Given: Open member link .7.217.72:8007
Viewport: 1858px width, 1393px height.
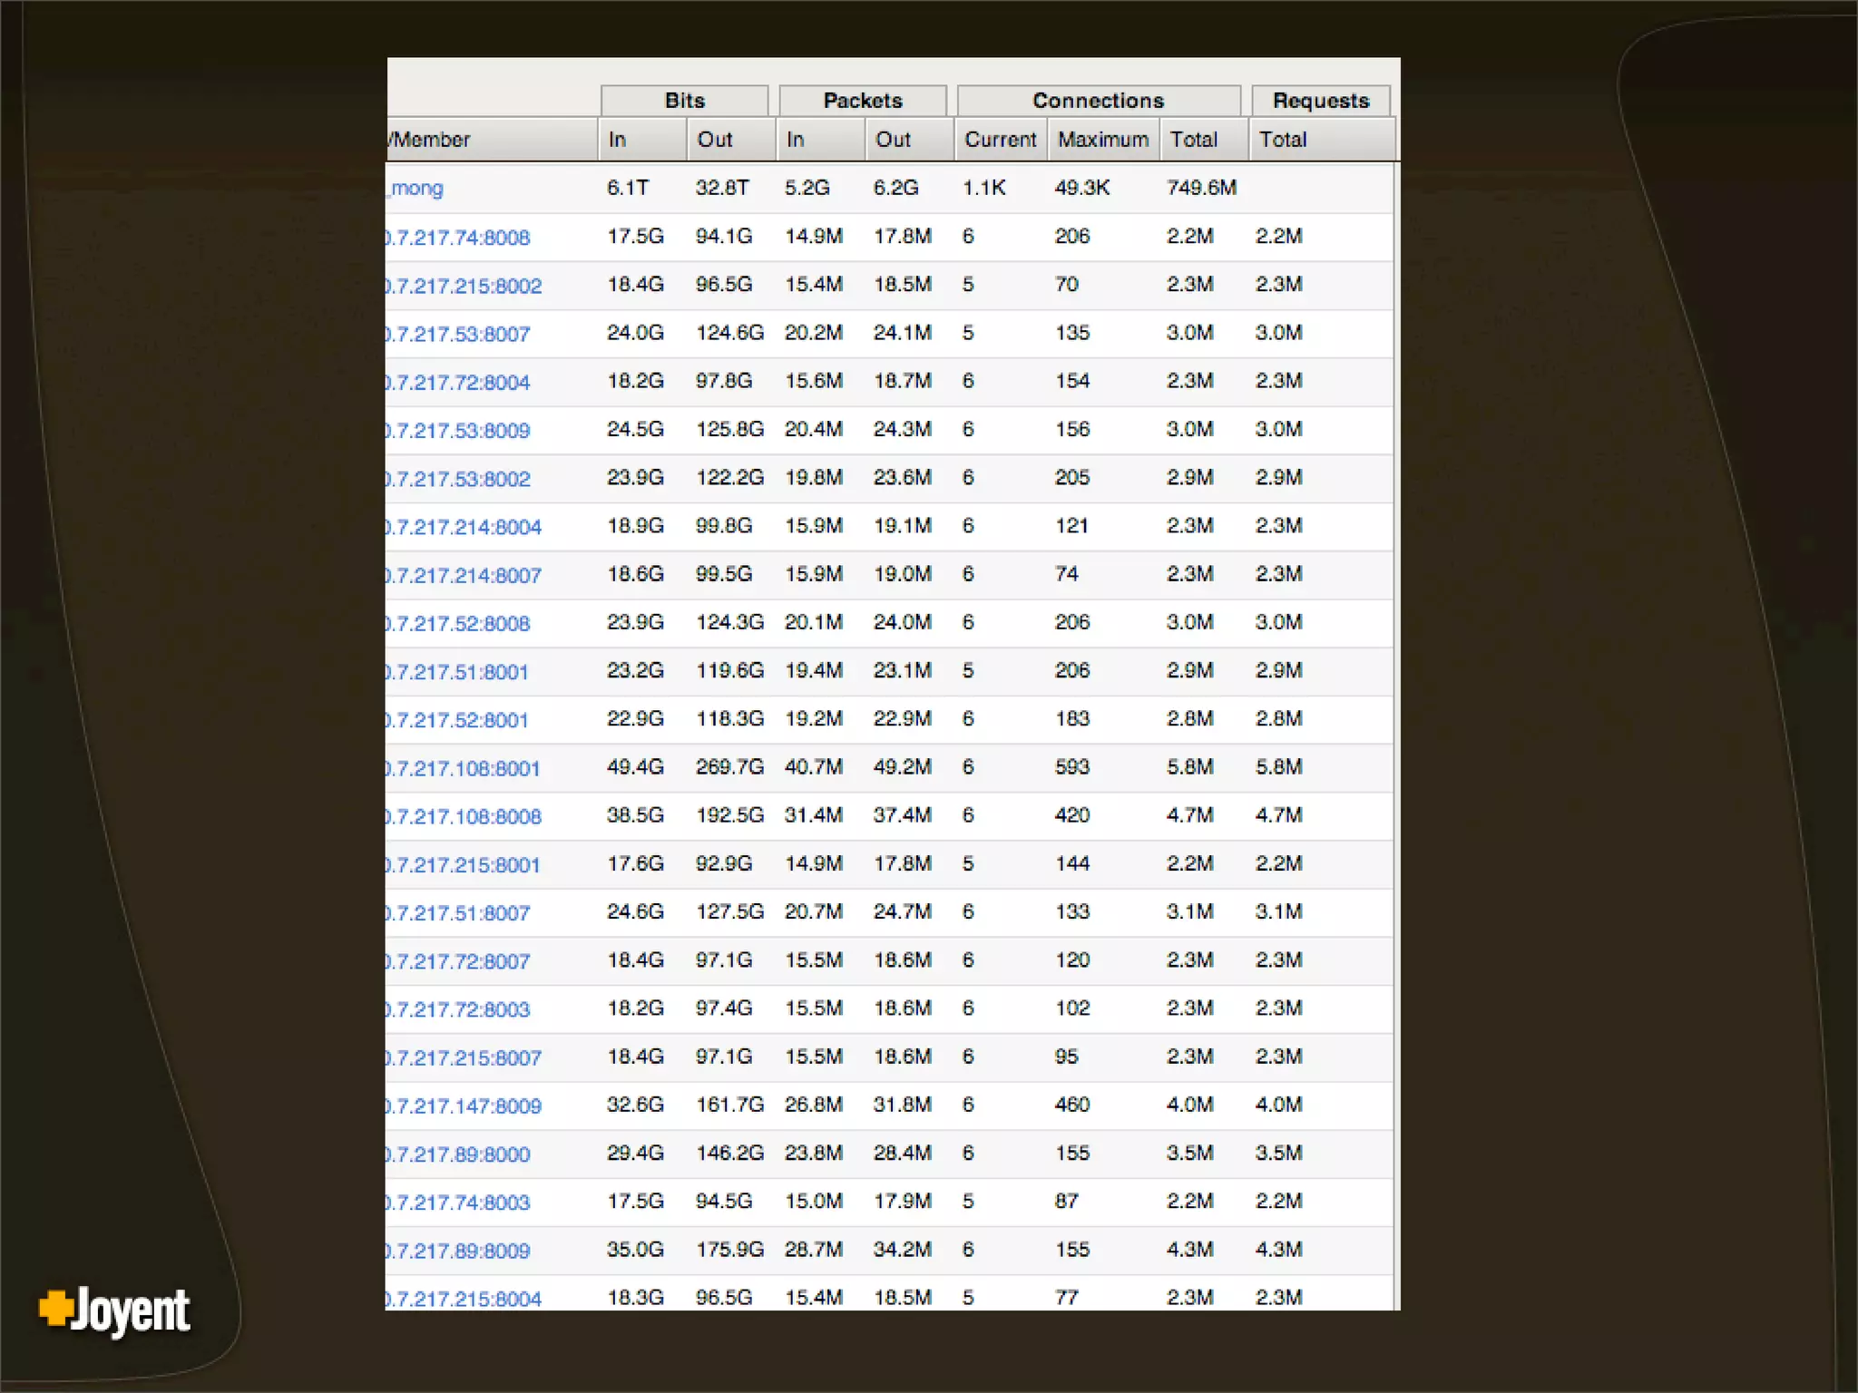Looking at the screenshot, I should pyautogui.click(x=458, y=961).
